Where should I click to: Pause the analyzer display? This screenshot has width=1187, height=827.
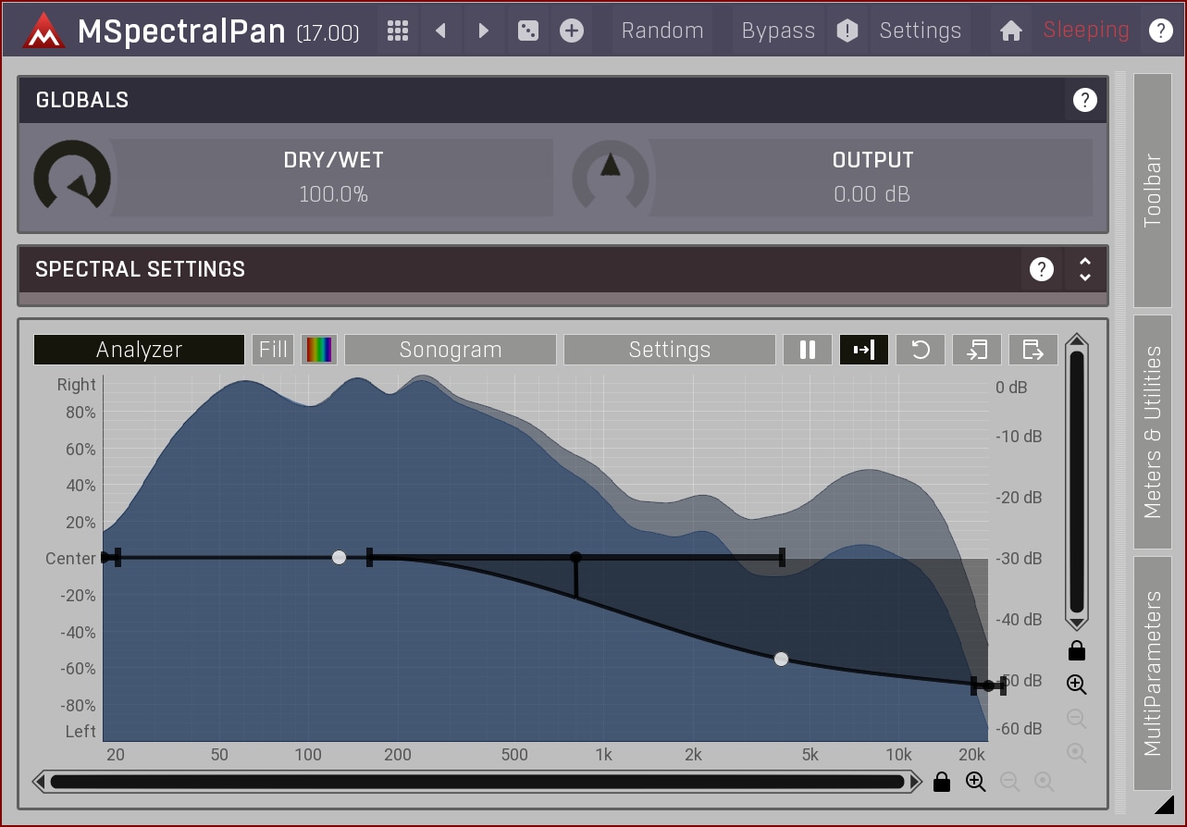click(808, 350)
